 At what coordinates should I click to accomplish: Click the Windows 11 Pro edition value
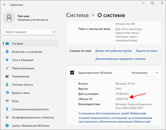click(x=125, y=84)
